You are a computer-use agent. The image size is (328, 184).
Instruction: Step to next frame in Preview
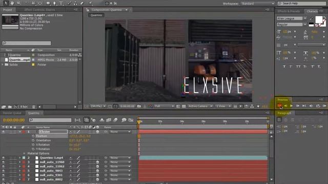(298, 106)
